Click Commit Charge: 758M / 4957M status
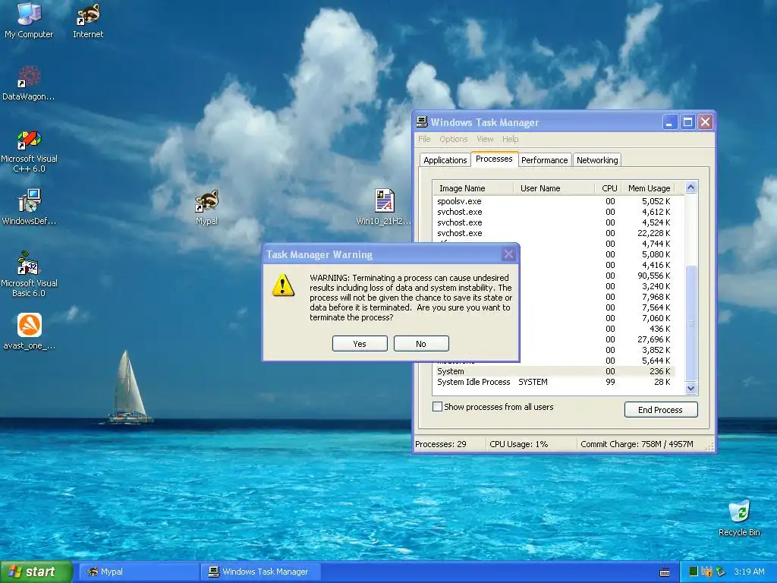Screen dimensions: 777x583 tap(637, 444)
